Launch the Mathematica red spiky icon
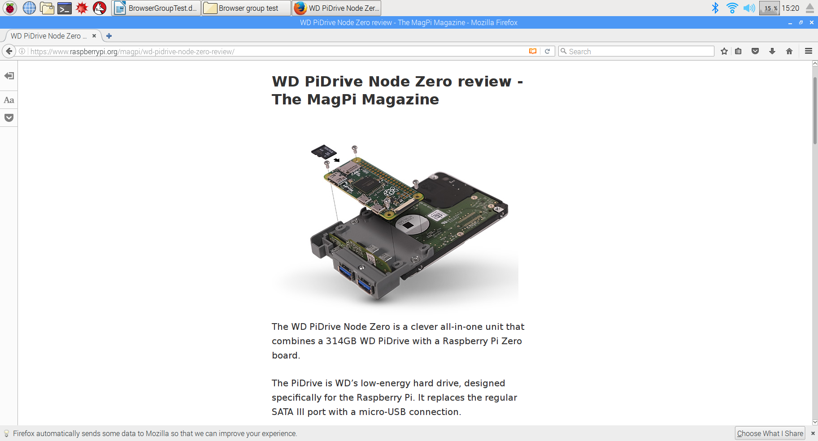 coord(82,8)
